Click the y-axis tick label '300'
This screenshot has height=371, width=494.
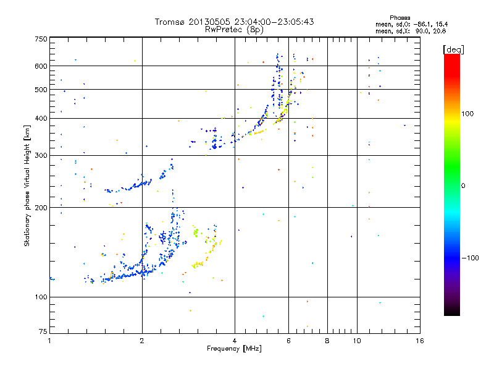pos(41,156)
